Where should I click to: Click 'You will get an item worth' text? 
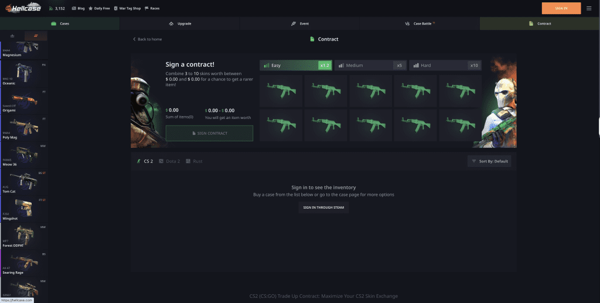228,117
